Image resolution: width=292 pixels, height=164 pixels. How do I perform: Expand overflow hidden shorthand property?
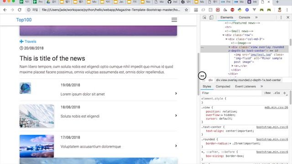(222, 115)
